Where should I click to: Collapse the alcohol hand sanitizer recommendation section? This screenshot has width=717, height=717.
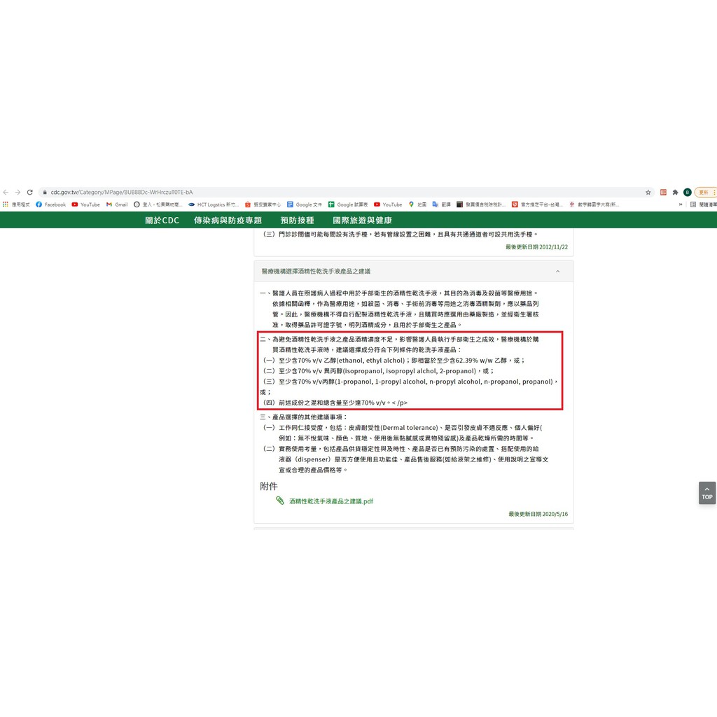pyautogui.click(x=557, y=271)
